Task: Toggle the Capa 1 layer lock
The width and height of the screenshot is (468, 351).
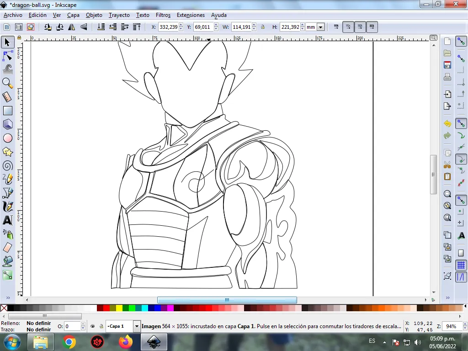Action: 101,326
